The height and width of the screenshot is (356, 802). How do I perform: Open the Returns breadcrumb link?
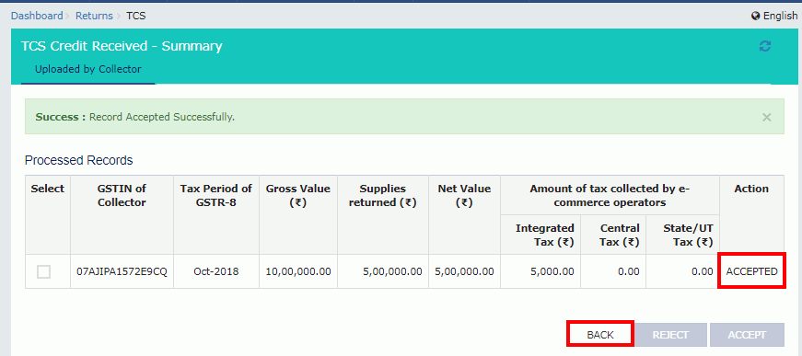pos(94,16)
